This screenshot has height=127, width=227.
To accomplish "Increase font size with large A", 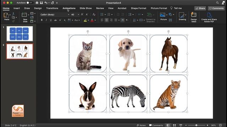I will [82, 14].
